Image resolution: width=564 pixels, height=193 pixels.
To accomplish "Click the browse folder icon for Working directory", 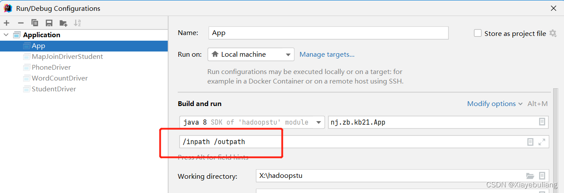I will pos(530,176).
